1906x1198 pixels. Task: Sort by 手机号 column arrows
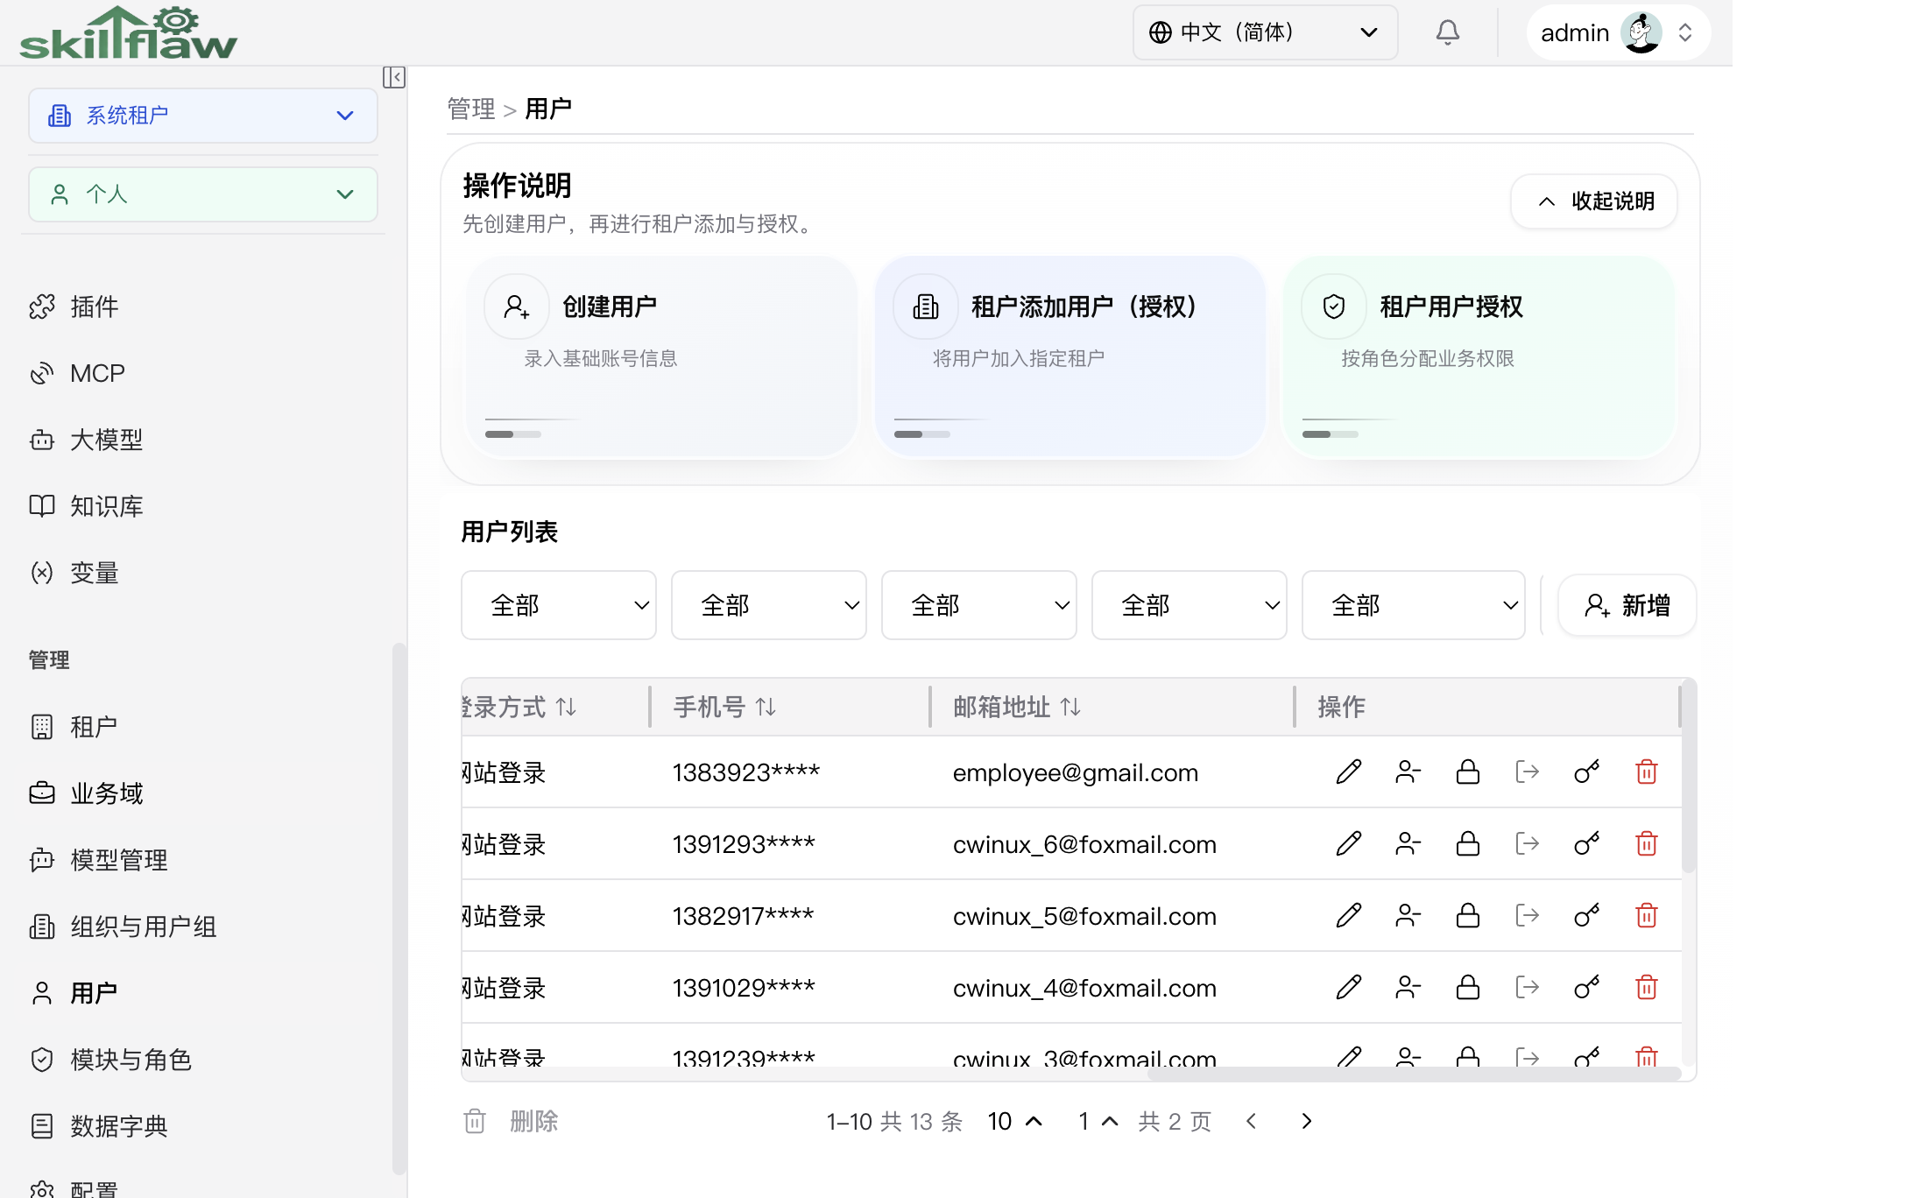pyautogui.click(x=766, y=707)
